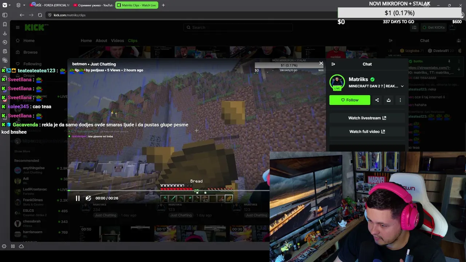Screen dimensions: 466x262
Task: Open recommended channel FrankDimes
Action: tap(41, 202)
